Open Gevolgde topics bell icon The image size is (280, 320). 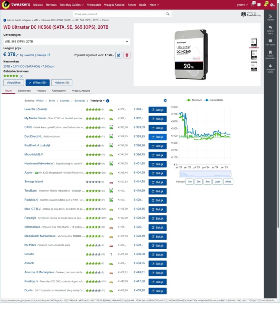[x=270, y=68]
